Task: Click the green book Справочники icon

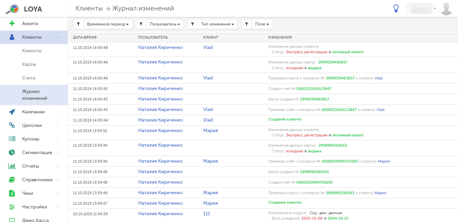Action: click(12, 180)
